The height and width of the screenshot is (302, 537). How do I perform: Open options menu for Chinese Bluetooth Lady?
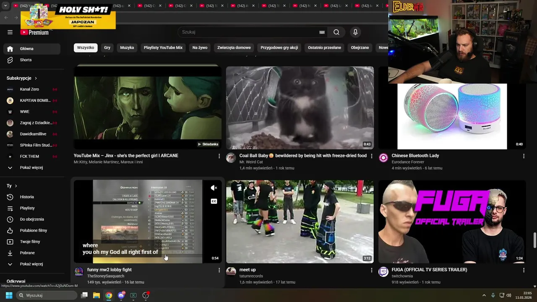(x=524, y=156)
